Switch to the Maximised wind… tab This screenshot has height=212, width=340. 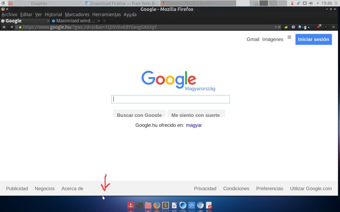point(75,21)
